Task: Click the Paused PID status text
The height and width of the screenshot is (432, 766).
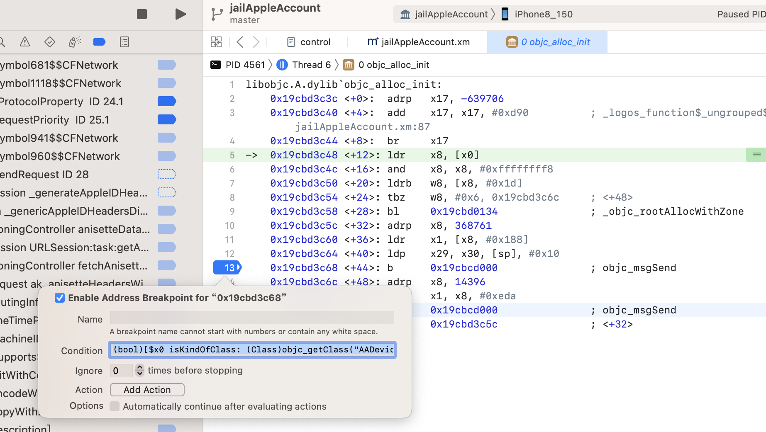Action: 742,14
